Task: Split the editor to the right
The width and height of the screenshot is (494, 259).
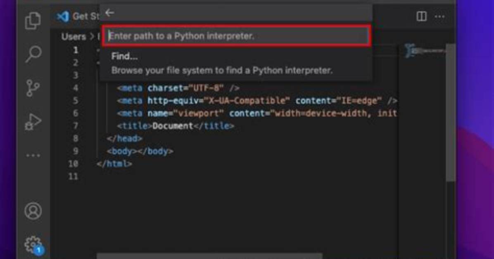Action: coord(421,16)
